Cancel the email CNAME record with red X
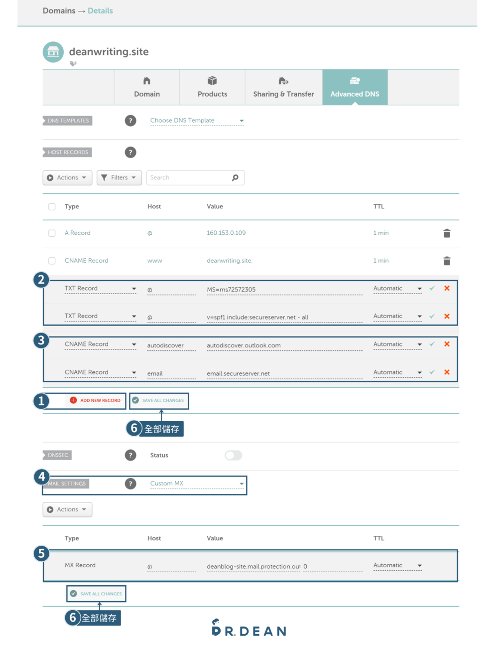 (447, 372)
